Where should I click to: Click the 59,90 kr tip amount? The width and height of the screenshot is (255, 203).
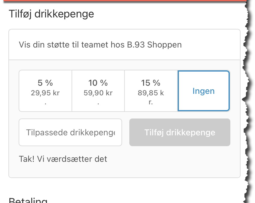pos(98,93)
